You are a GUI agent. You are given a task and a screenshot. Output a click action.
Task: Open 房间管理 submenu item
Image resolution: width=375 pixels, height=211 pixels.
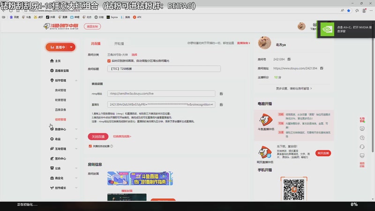pos(60,90)
